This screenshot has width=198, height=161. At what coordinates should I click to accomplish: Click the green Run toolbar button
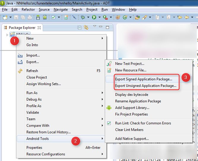94,17
